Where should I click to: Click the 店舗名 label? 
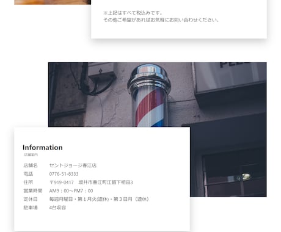point(31,165)
